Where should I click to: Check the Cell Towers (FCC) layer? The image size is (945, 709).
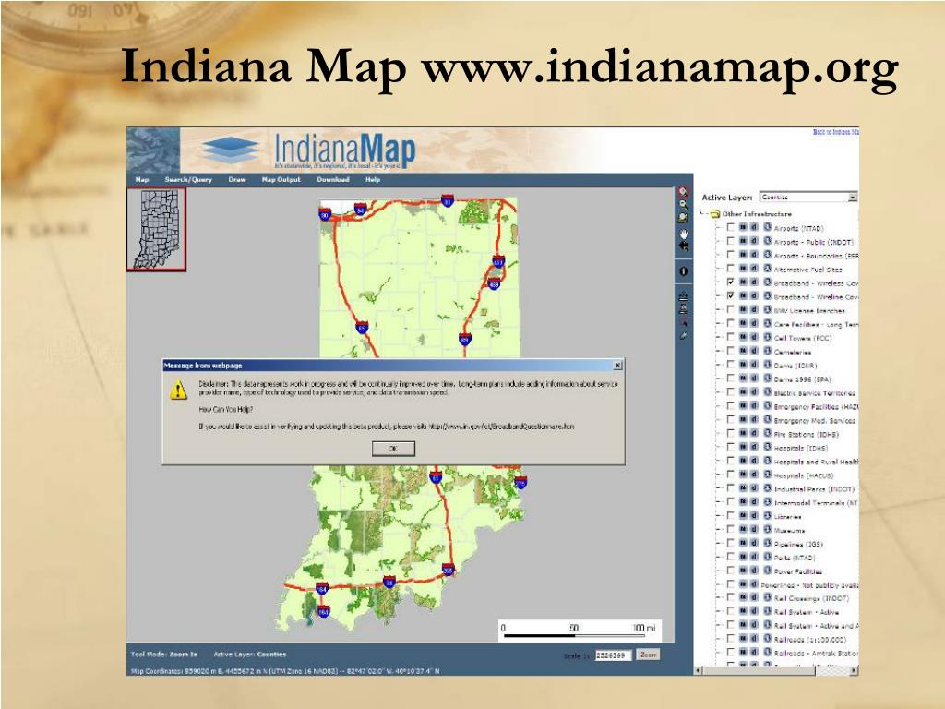(x=731, y=338)
